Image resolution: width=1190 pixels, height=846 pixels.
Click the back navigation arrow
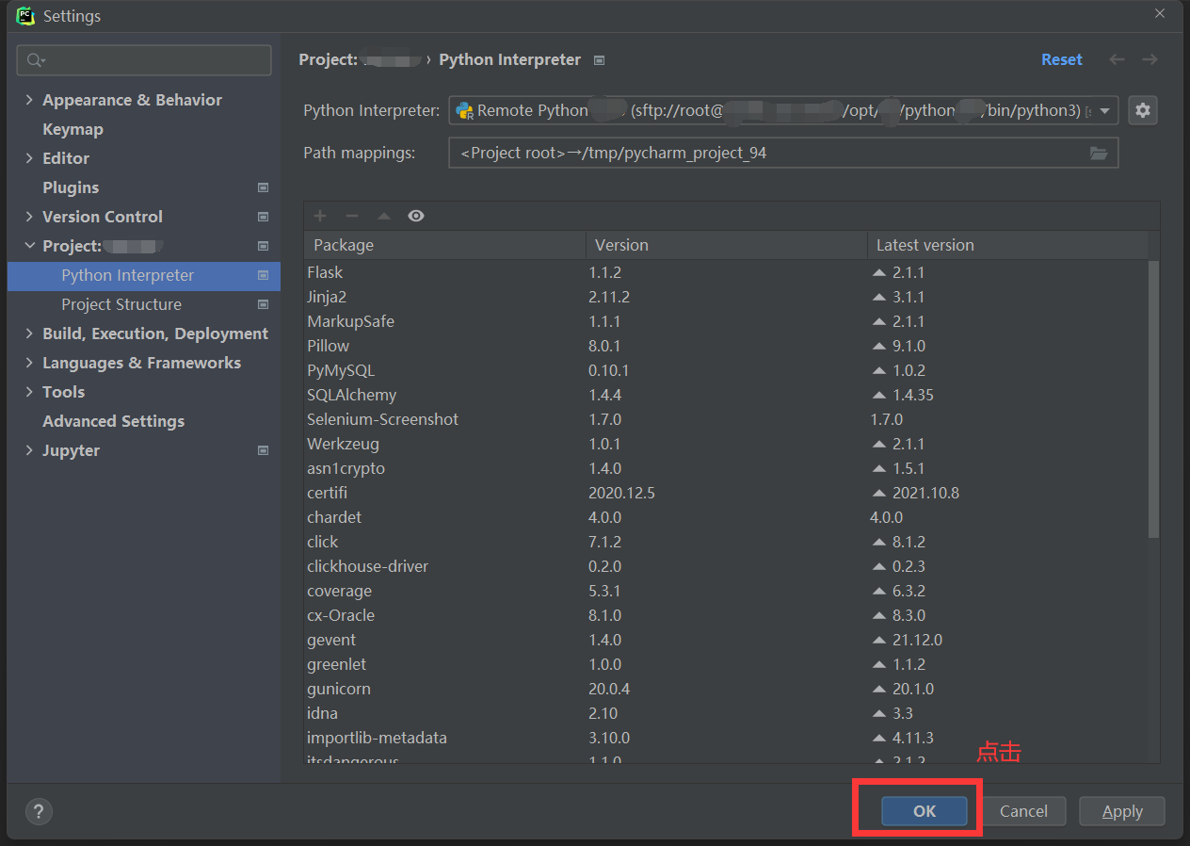(x=1117, y=59)
